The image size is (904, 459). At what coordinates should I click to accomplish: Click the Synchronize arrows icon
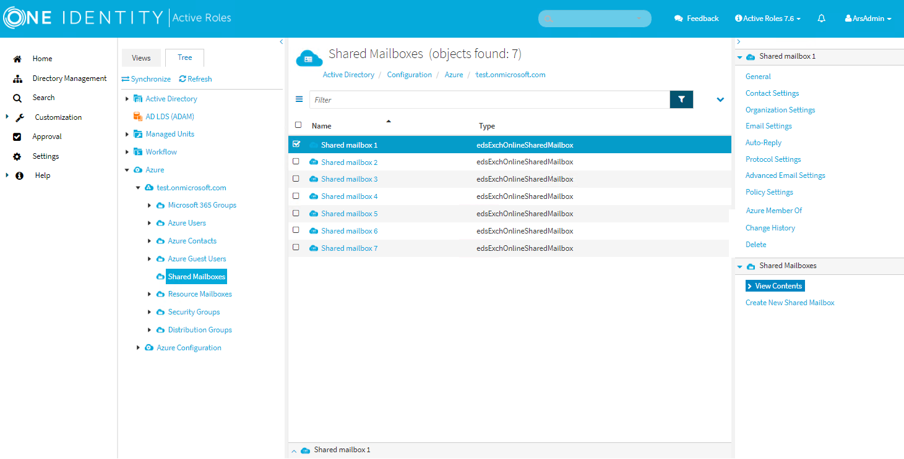(x=126, y=79)
